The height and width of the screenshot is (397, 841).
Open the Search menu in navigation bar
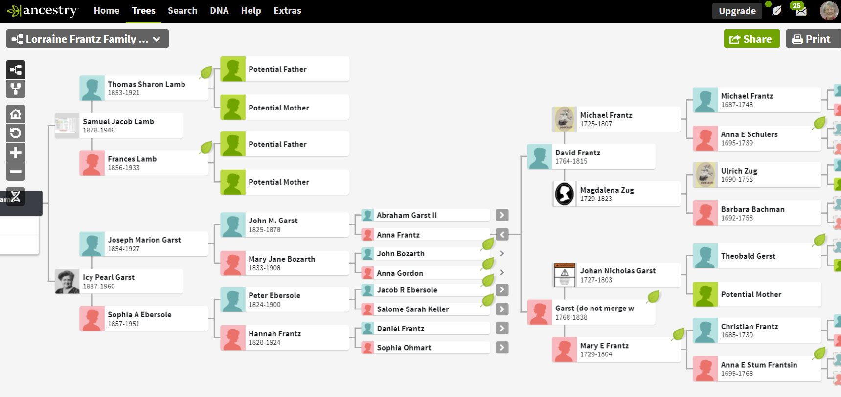click(182, 11)
